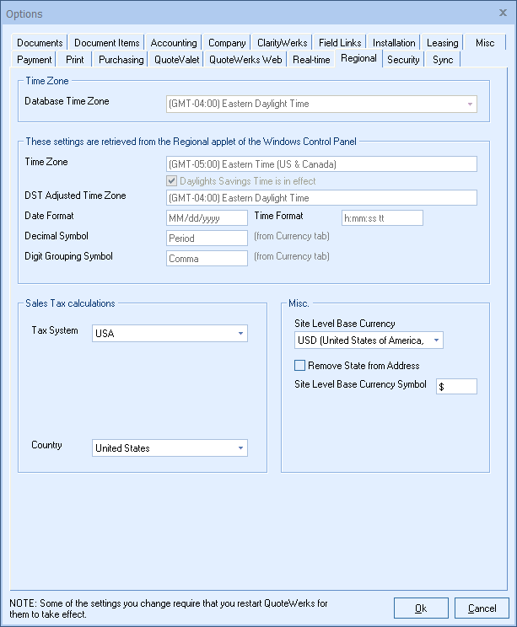Screen dimensions: 517x627
Task: Expand the Tax System dropdown
Action: 240,334
